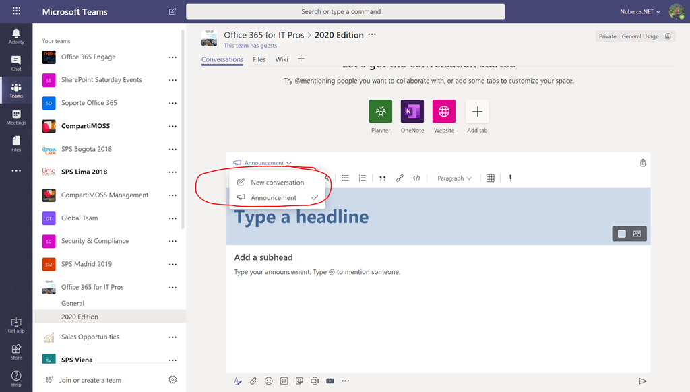The width and height of the screenshot is (690, 392).
Task: Add a Stream video to the message
Action: 330,381
